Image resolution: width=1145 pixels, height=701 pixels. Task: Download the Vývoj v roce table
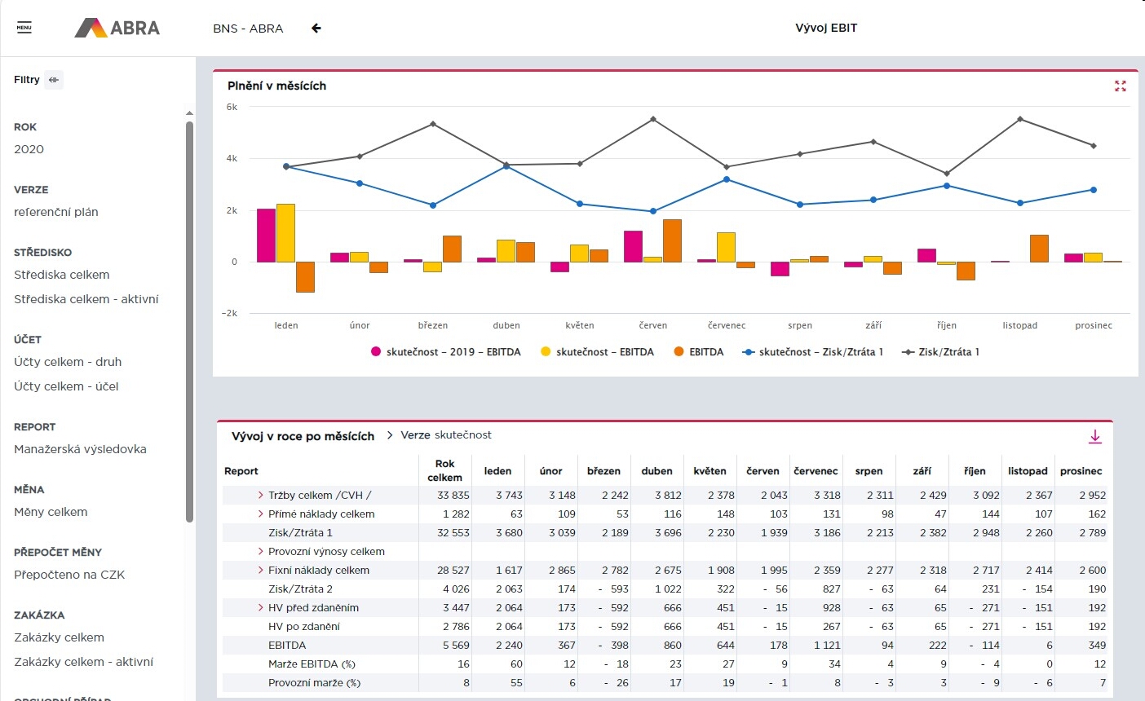pyautogui.click(x=1095, y=437)
